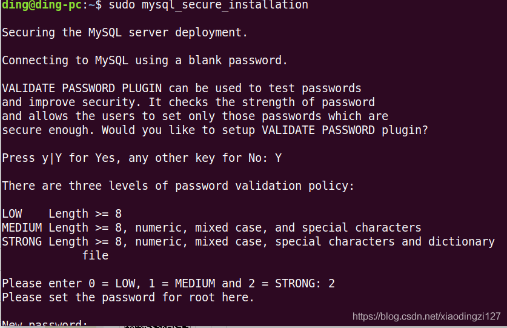The height and width of the screenshot is (328, 507).
Task: Click the entered value 2 after 'STRONG:'
Action: coord(331,284)
